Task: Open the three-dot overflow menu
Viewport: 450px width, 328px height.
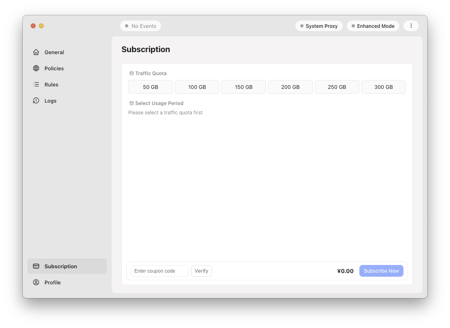Action: tap(411, 26)
